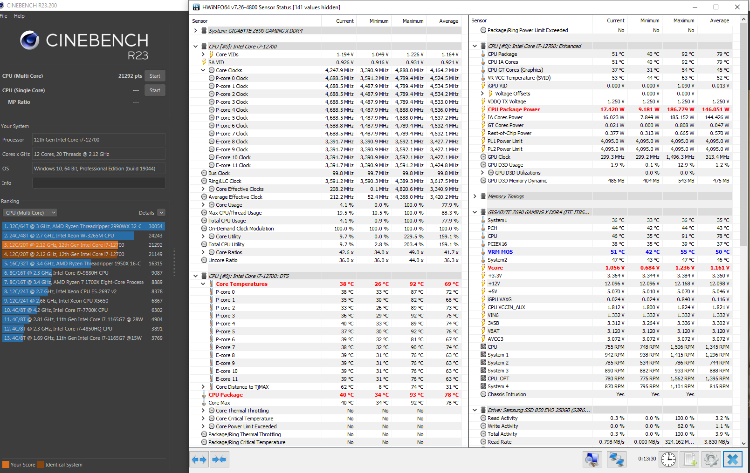Start the CPU (Single Core) test
The height and width of the screenshot is (473, 750).
(x=155, y=90)
